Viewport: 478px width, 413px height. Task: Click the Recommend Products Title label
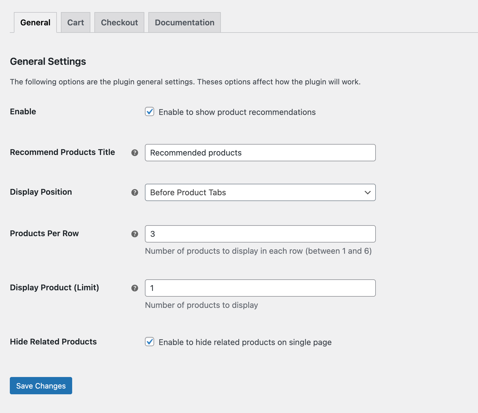pos(62,152)
